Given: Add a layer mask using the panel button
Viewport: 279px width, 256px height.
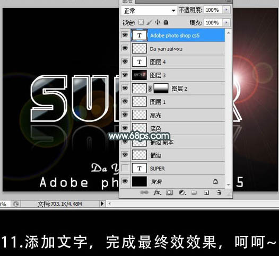Looking at the screenshot, I should pyautogui.click(x=169, y=192).
